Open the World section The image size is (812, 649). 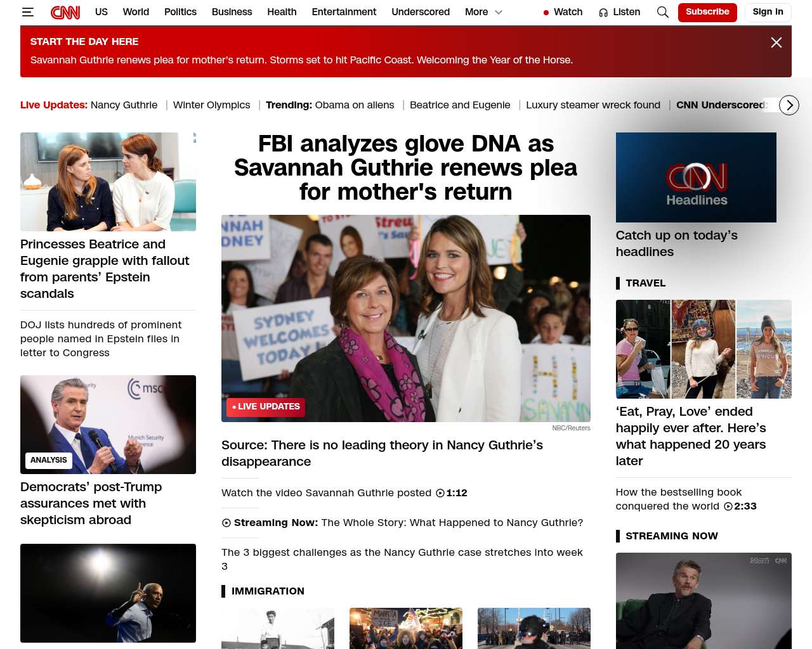coord(136,12)
